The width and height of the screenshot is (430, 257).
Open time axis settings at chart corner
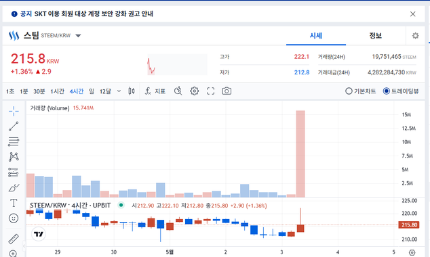412,252
